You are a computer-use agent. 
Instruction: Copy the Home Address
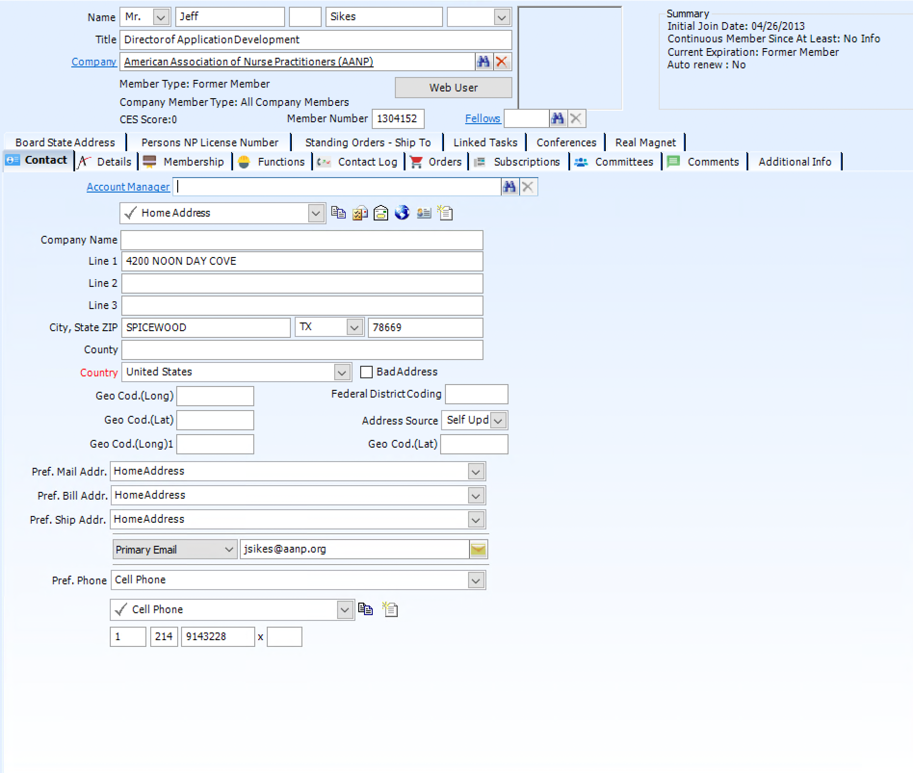339,213
